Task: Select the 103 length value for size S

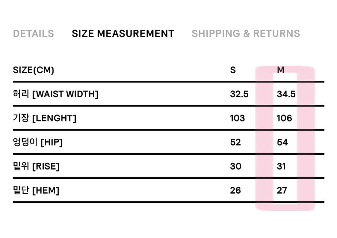Action: [x=237, y=118]
